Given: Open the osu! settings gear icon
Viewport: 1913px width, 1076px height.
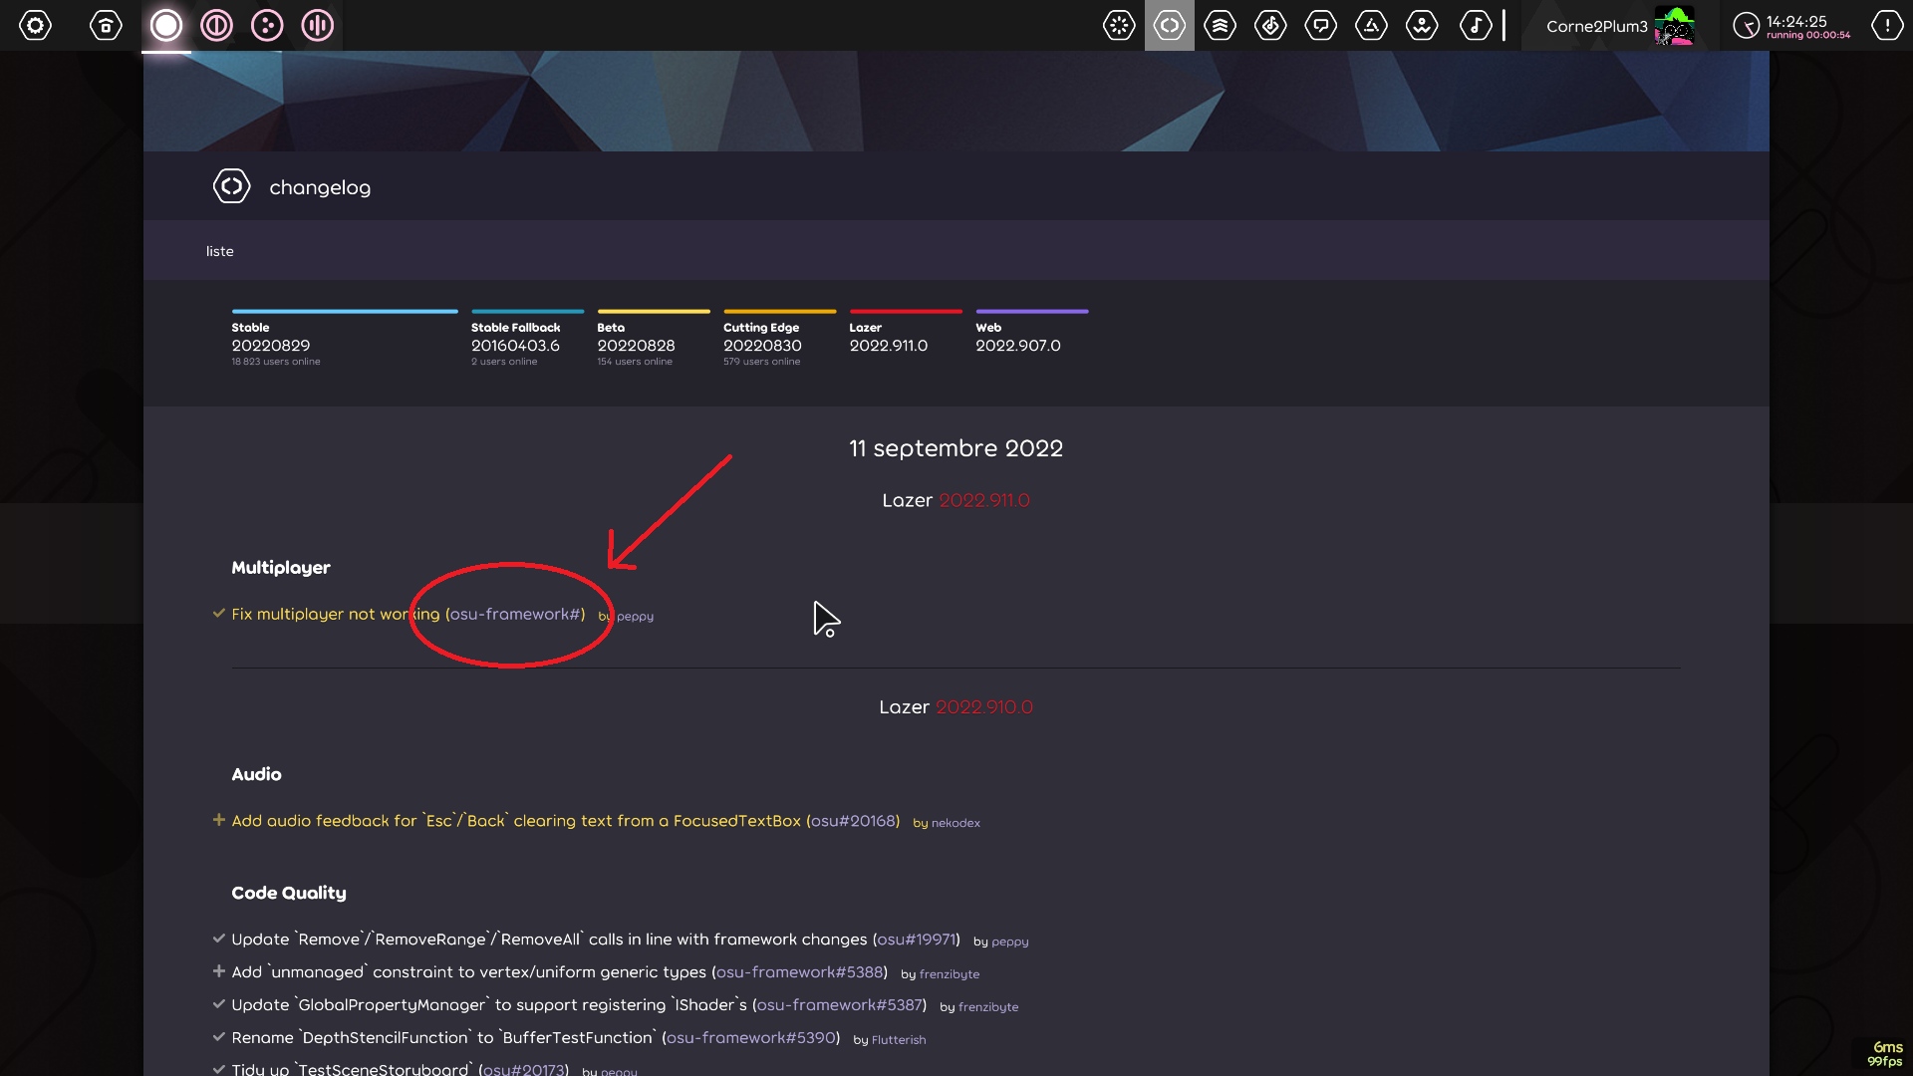Looking at the screenshot, I should pos(36,25).
